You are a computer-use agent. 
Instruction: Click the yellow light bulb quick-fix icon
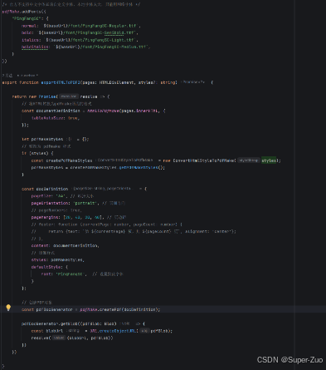[x=8, y=308]
